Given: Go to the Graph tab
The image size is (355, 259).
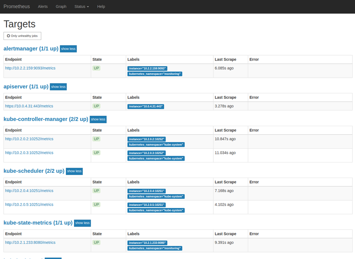Looking at the screenshot, I should (61, 7).
